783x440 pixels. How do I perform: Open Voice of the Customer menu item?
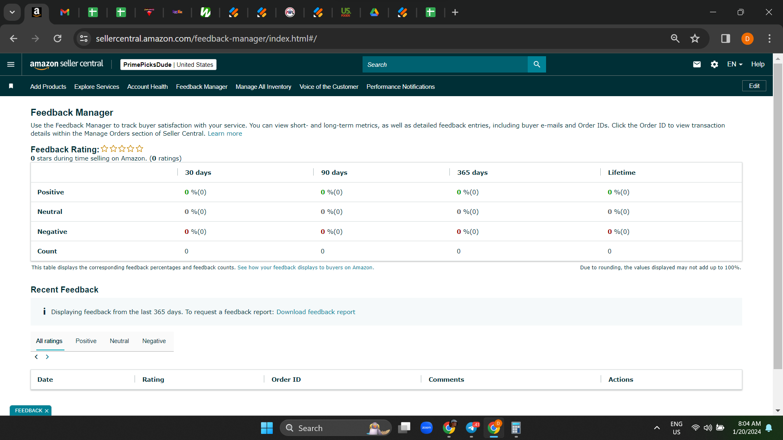click(x=329, y=87)
